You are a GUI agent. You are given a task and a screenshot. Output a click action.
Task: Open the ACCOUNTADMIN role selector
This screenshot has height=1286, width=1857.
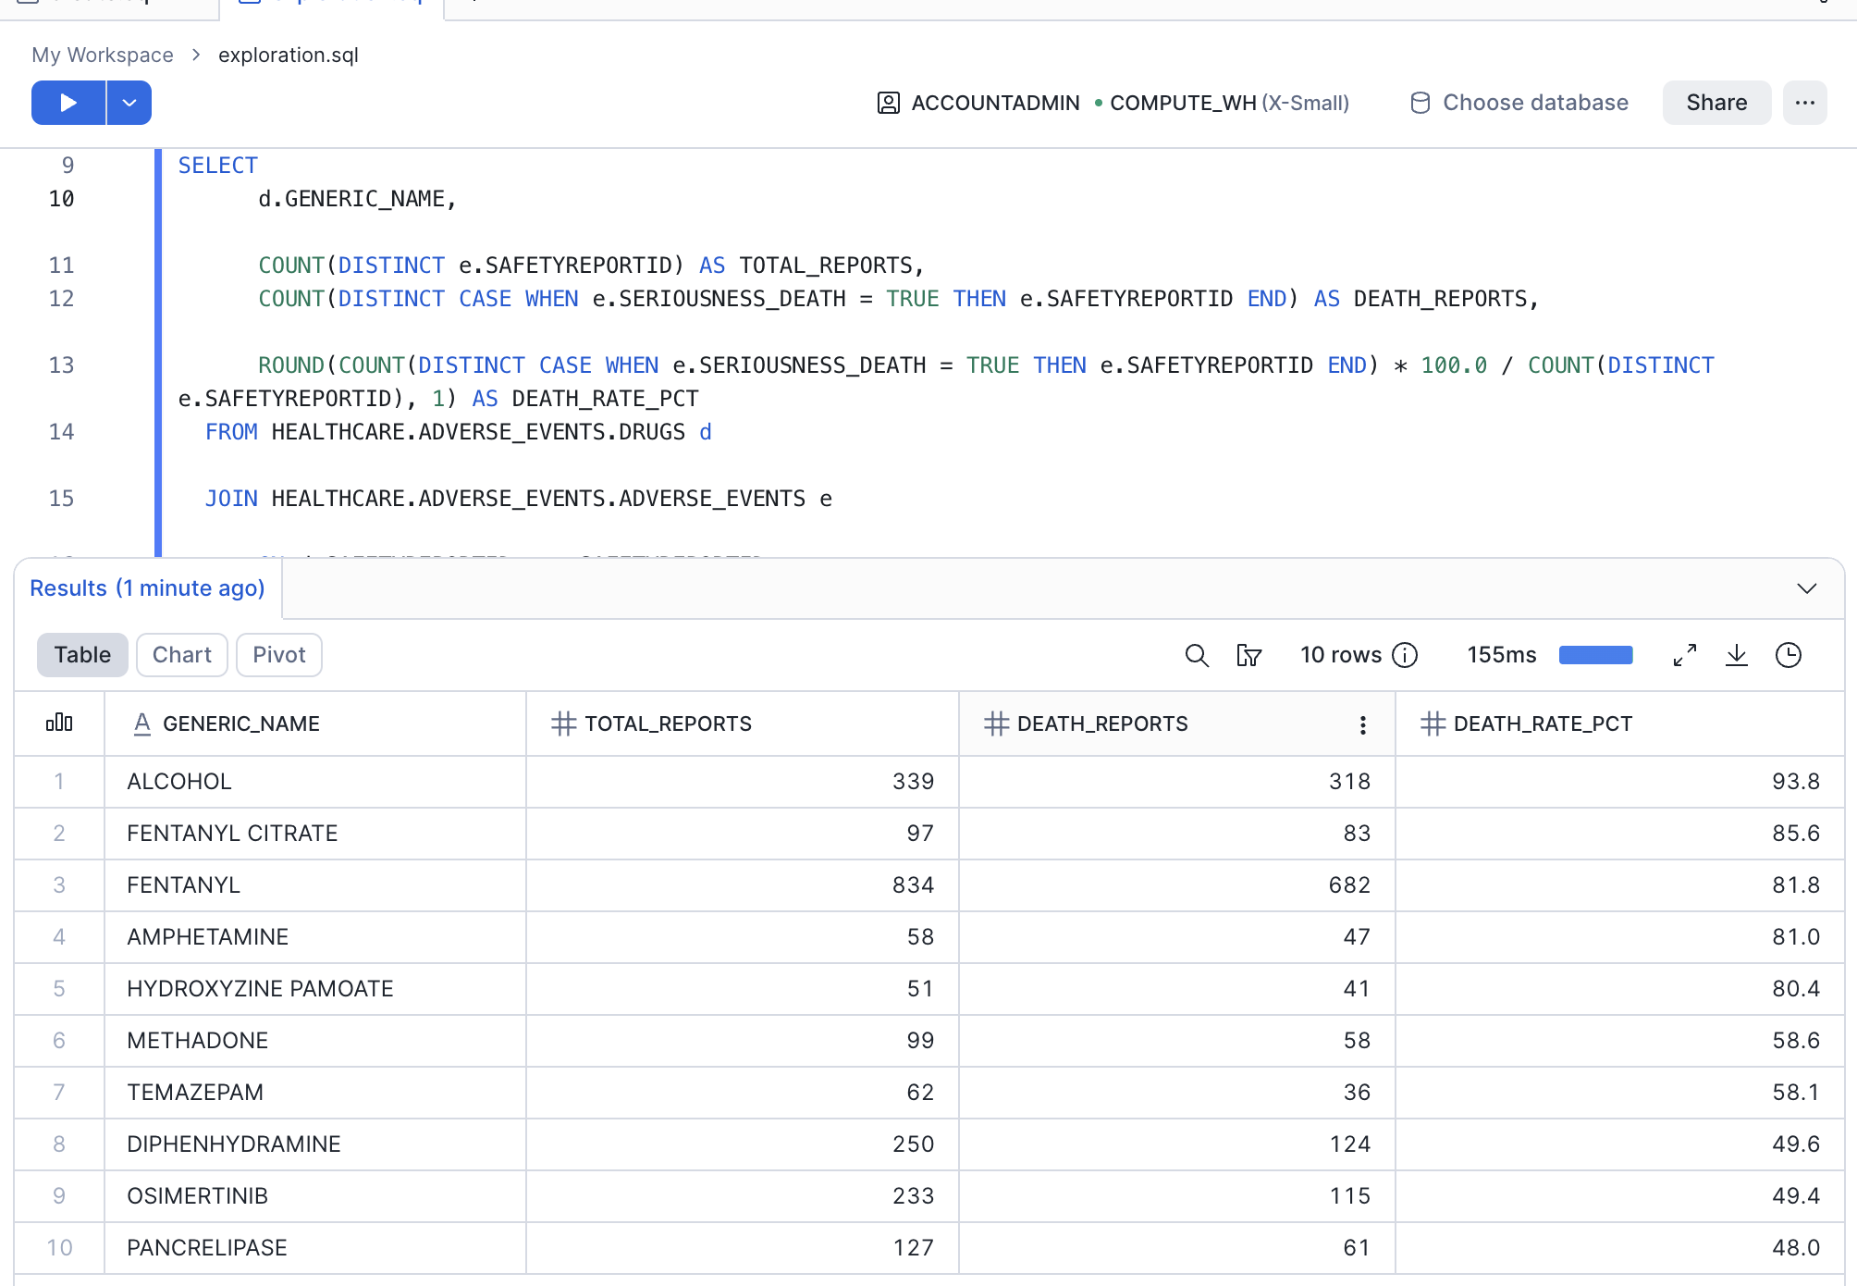coord(978,103)
